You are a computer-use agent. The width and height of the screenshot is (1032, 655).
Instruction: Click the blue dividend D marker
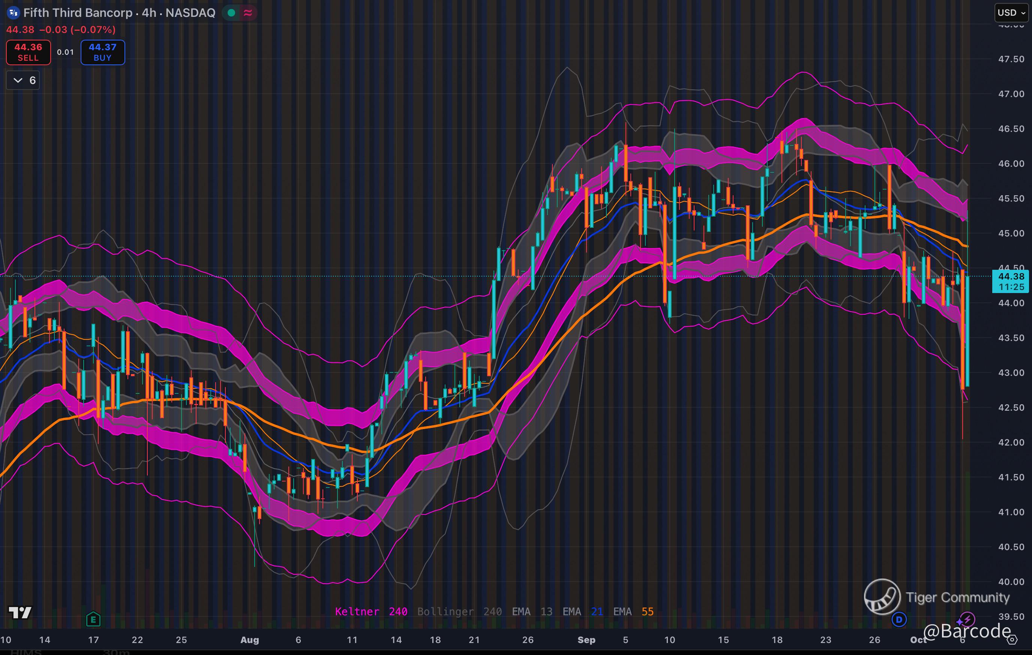899,619
